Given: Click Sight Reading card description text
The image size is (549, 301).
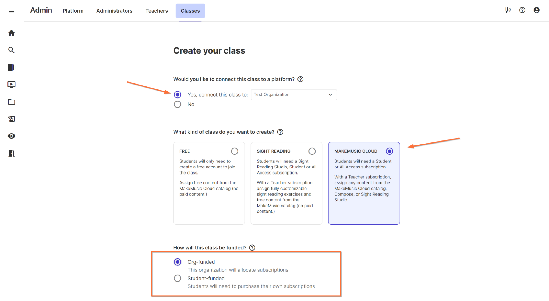Looking at the screenshot, I should [x=286, y=186].
